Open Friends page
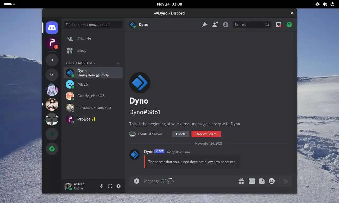 [x=93, y=39]
